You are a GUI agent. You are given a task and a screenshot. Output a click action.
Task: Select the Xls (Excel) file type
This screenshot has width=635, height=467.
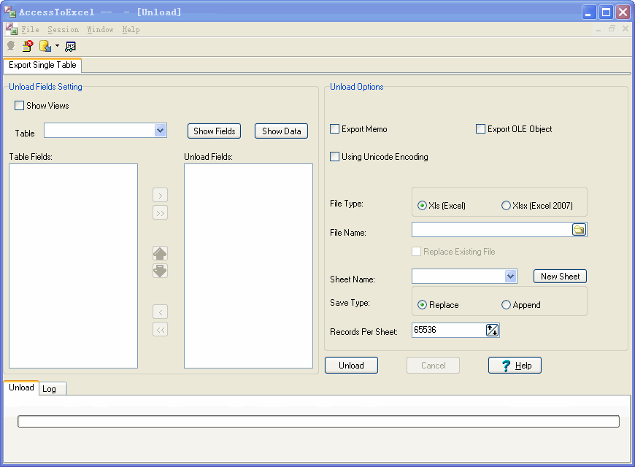tap(422, 206)
